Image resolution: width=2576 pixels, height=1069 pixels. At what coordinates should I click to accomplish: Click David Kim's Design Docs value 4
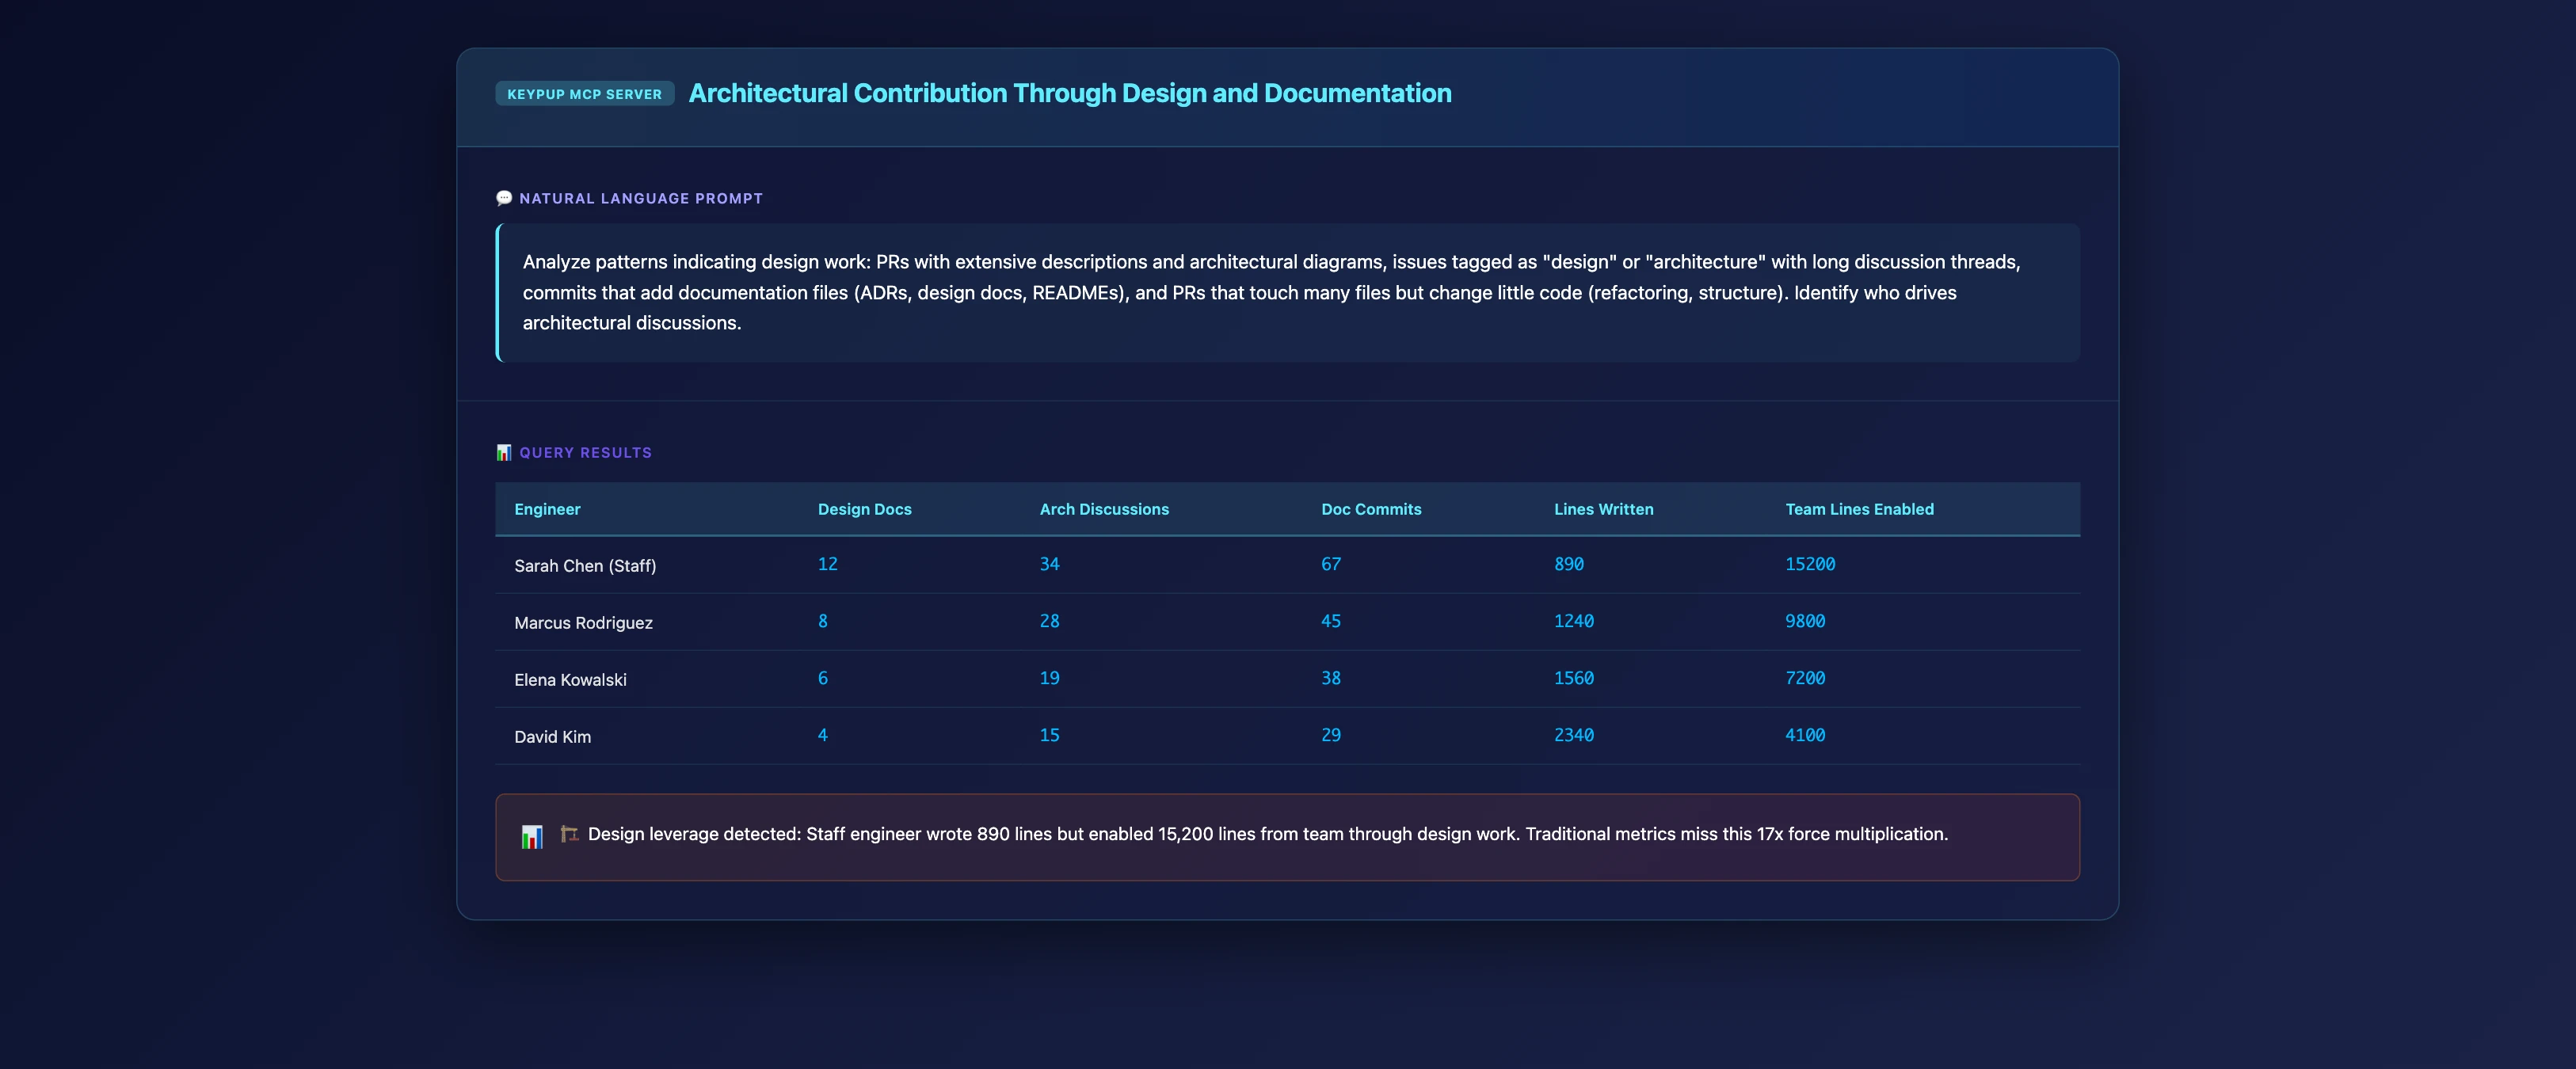[x=823, y=735]
